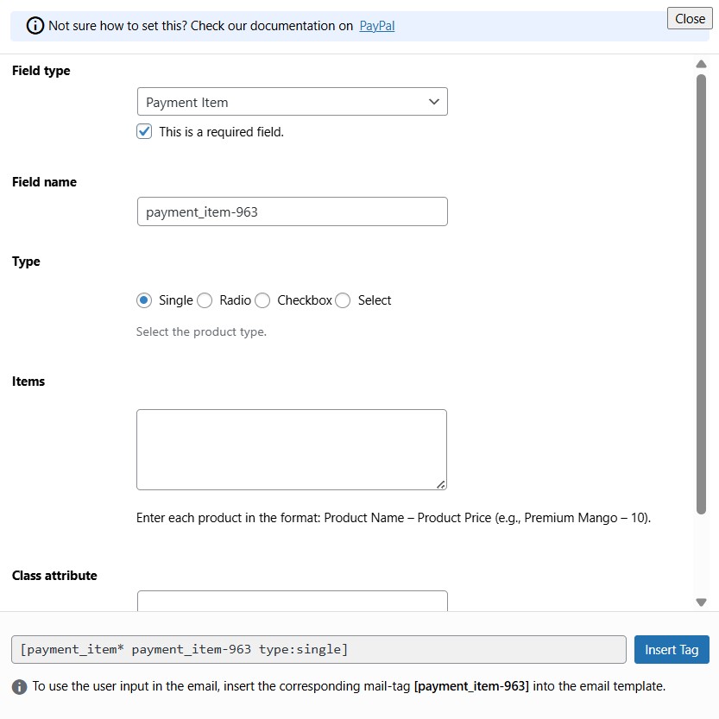Close the tag generator dialog
The width and height of the screenshot is (719, 719).
[690, 19]
